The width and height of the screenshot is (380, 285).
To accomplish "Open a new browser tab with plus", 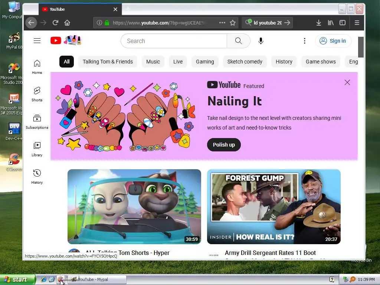I will coord(128,9).
